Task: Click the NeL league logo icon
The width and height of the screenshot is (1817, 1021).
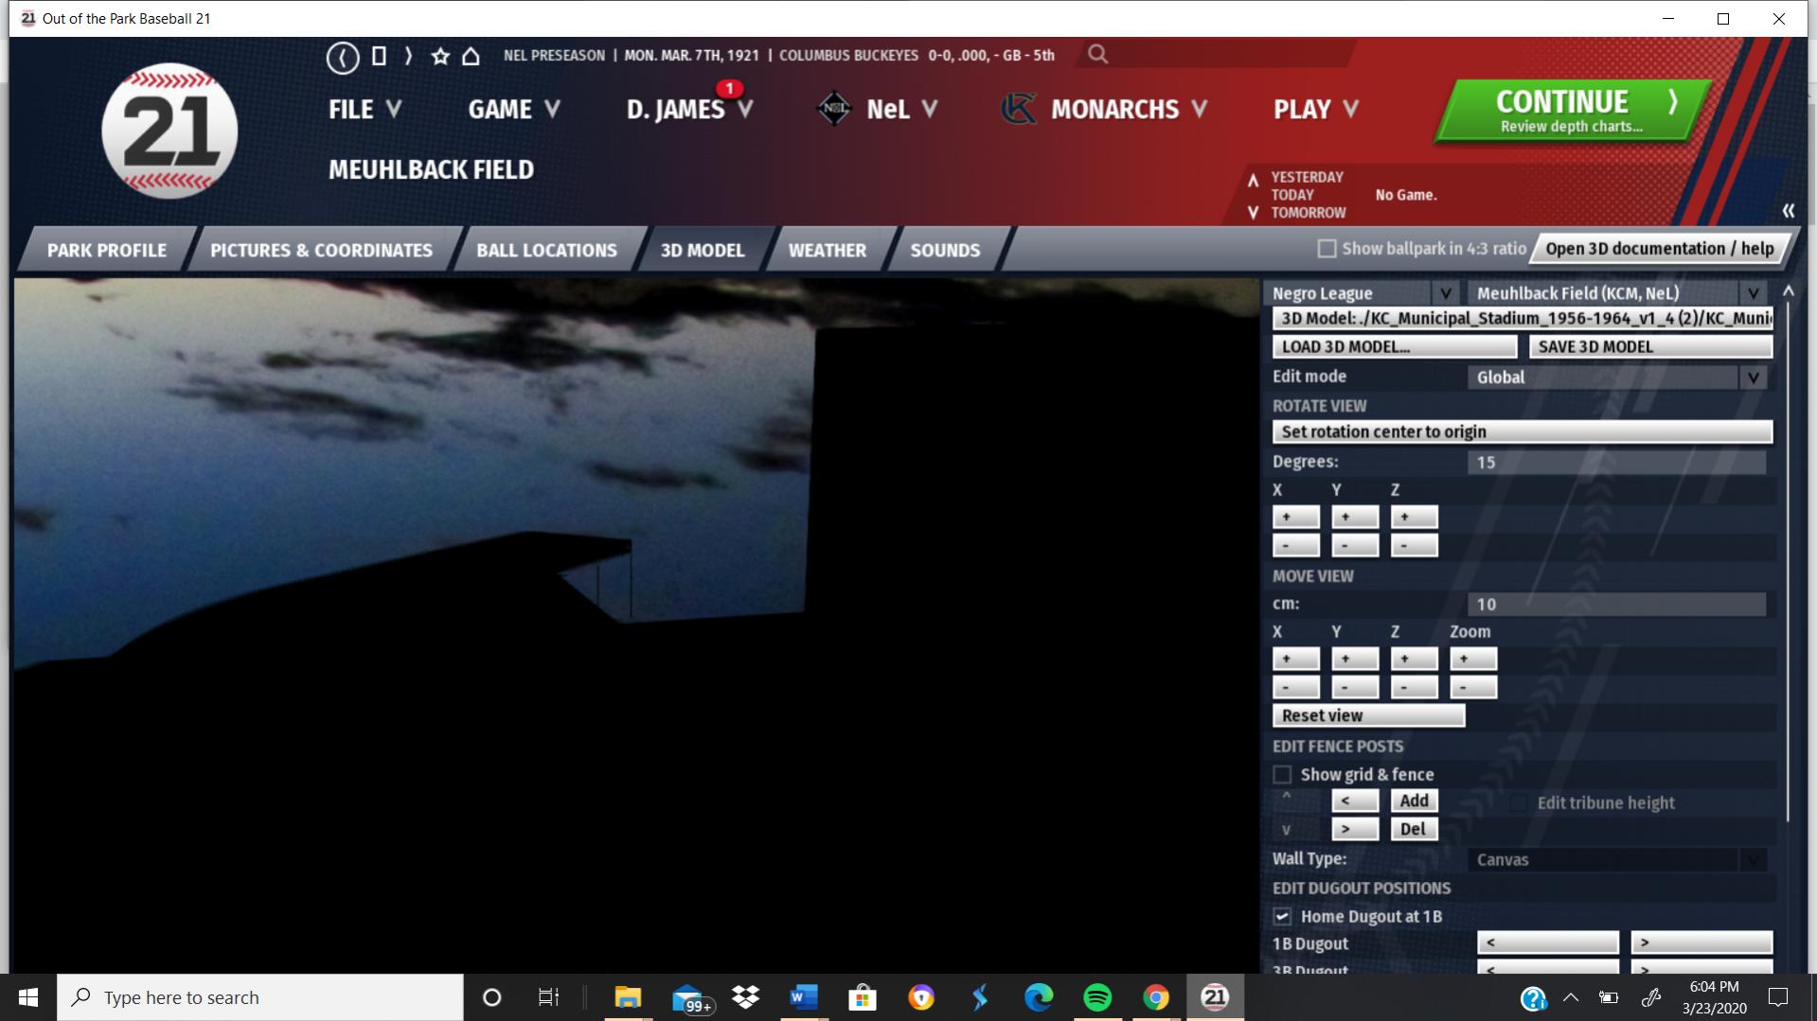Action: (834, 109)
